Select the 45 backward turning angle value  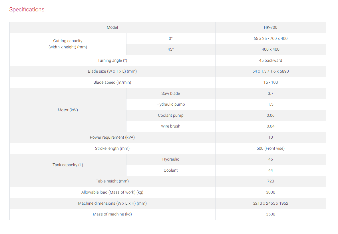click(x=271, y=60)
